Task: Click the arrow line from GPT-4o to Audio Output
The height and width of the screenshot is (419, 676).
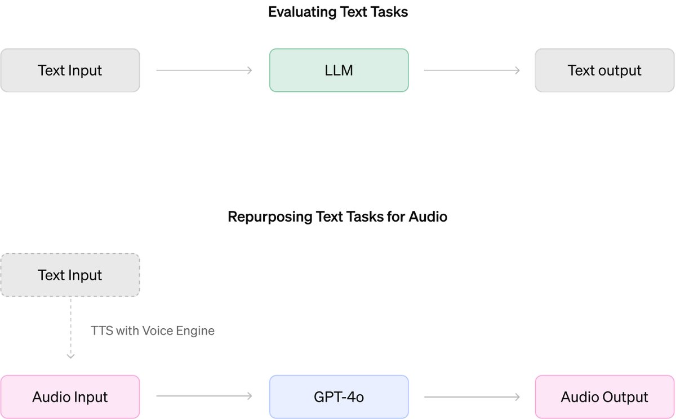Action: (x=471, y=397)
